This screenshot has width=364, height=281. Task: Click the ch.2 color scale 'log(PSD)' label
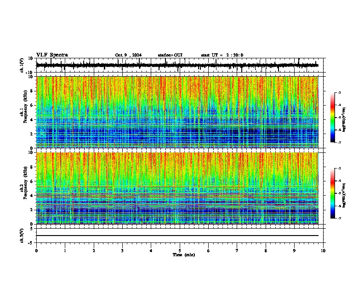coord(344,194)
